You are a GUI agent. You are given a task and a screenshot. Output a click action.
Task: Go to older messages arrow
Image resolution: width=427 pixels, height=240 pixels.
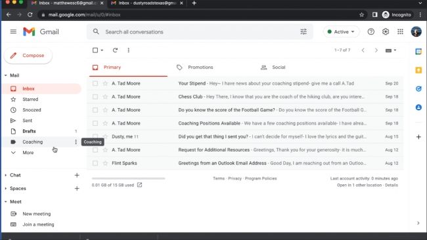pos(376,50)
